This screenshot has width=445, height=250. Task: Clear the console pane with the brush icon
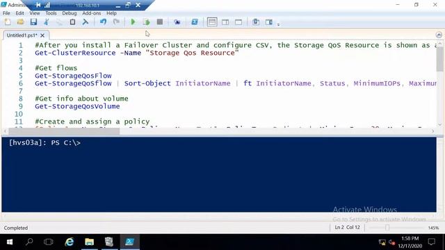(x=86, y=22)
